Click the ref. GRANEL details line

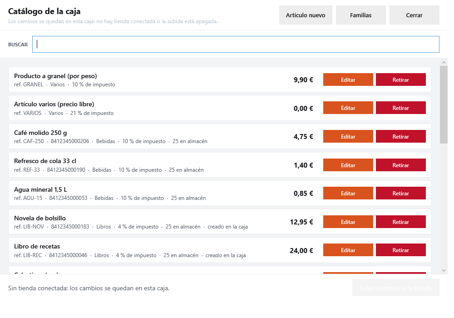point(64,84)
